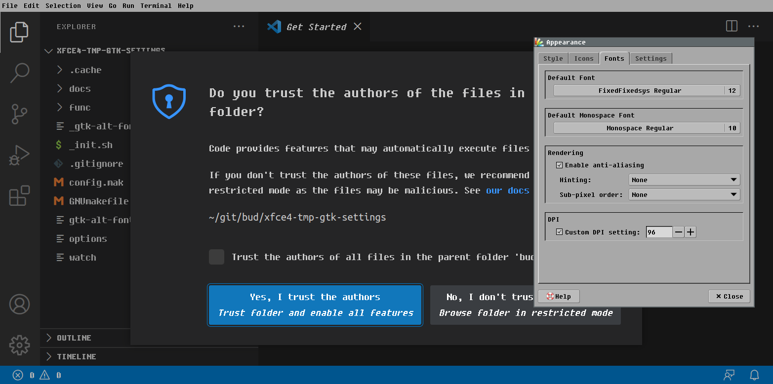Image resolution: width=773 pixels, height=384 pixels.
Task: Open the Hinting dropdown
Action: click(x=684, y=180)
